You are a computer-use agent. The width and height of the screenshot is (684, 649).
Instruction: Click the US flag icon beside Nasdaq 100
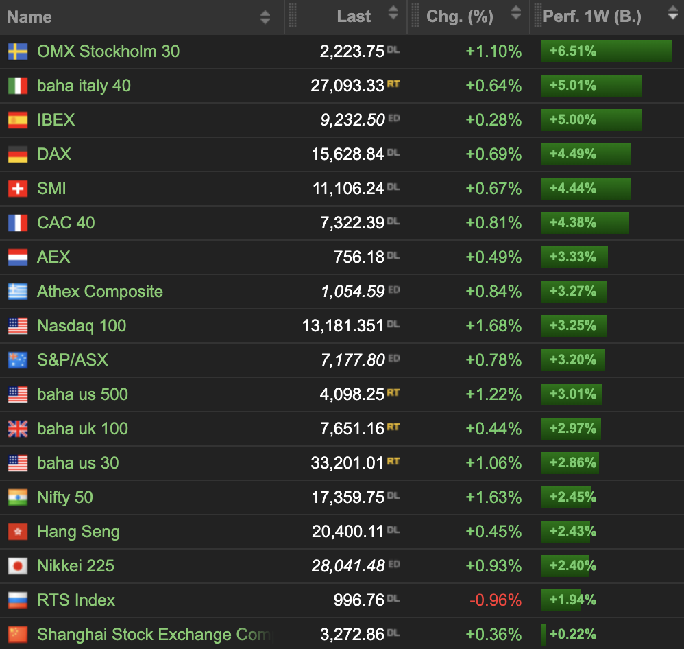point(18,326)
